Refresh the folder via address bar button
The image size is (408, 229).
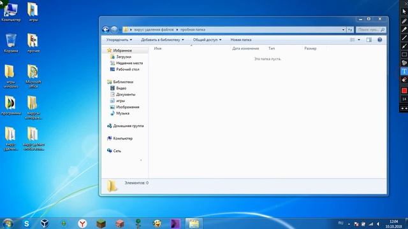pos(350,30)
